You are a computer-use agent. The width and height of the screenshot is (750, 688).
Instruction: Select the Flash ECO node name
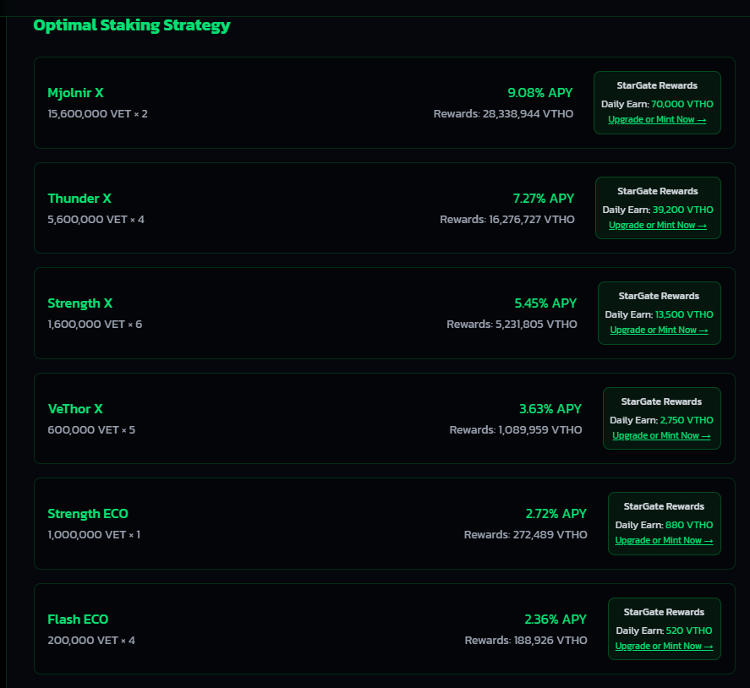click(x=78, y=619)
